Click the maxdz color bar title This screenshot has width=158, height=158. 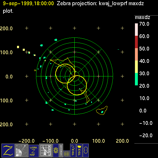142,17
